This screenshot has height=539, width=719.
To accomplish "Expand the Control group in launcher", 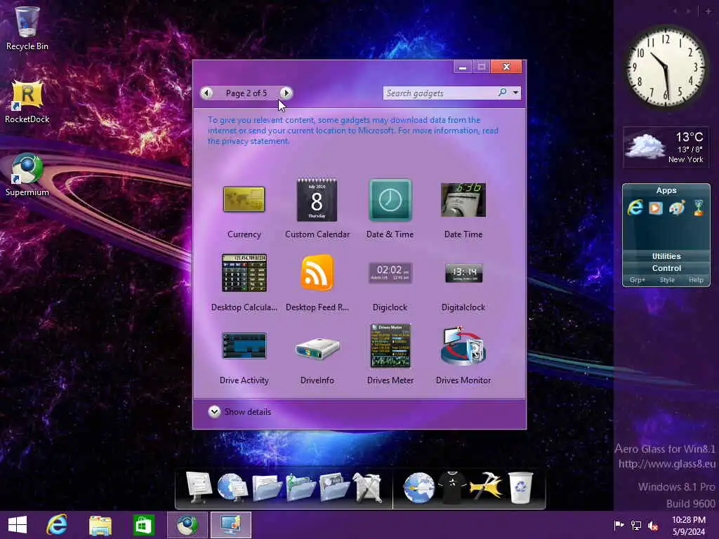I will point(666,268).
